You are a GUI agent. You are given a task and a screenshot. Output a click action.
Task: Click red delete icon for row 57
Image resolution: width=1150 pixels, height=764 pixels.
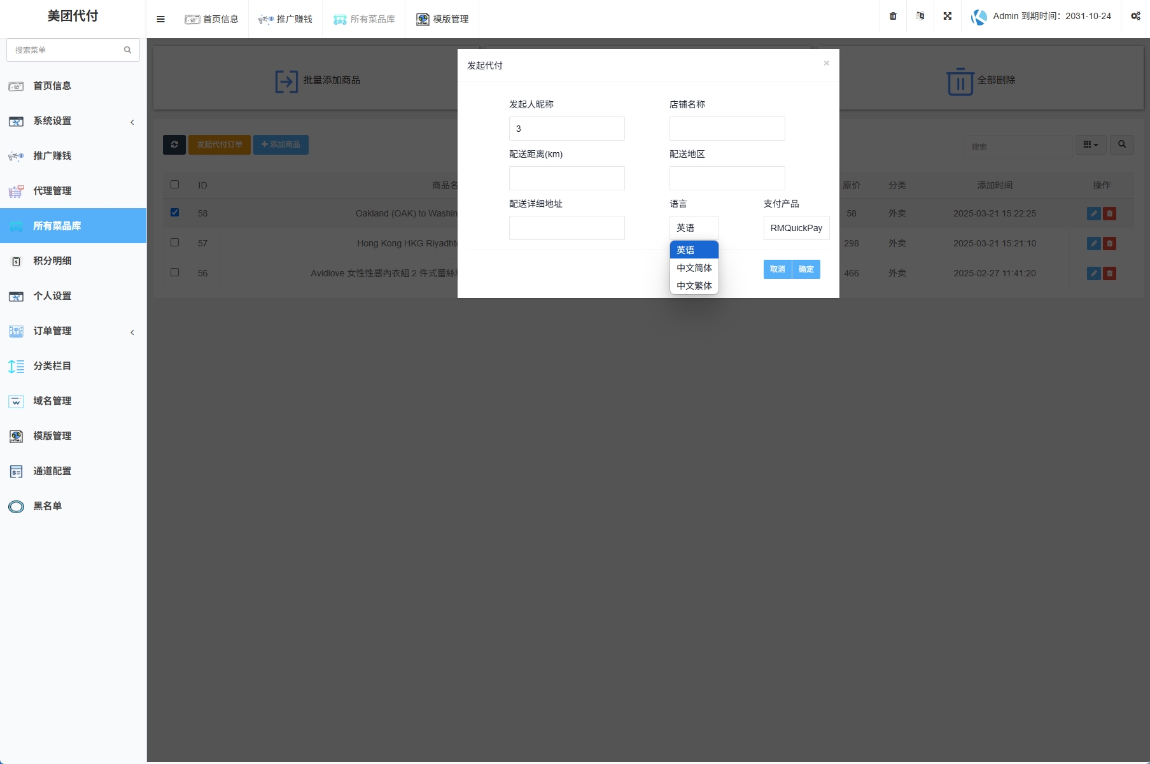pos(1109,244)
